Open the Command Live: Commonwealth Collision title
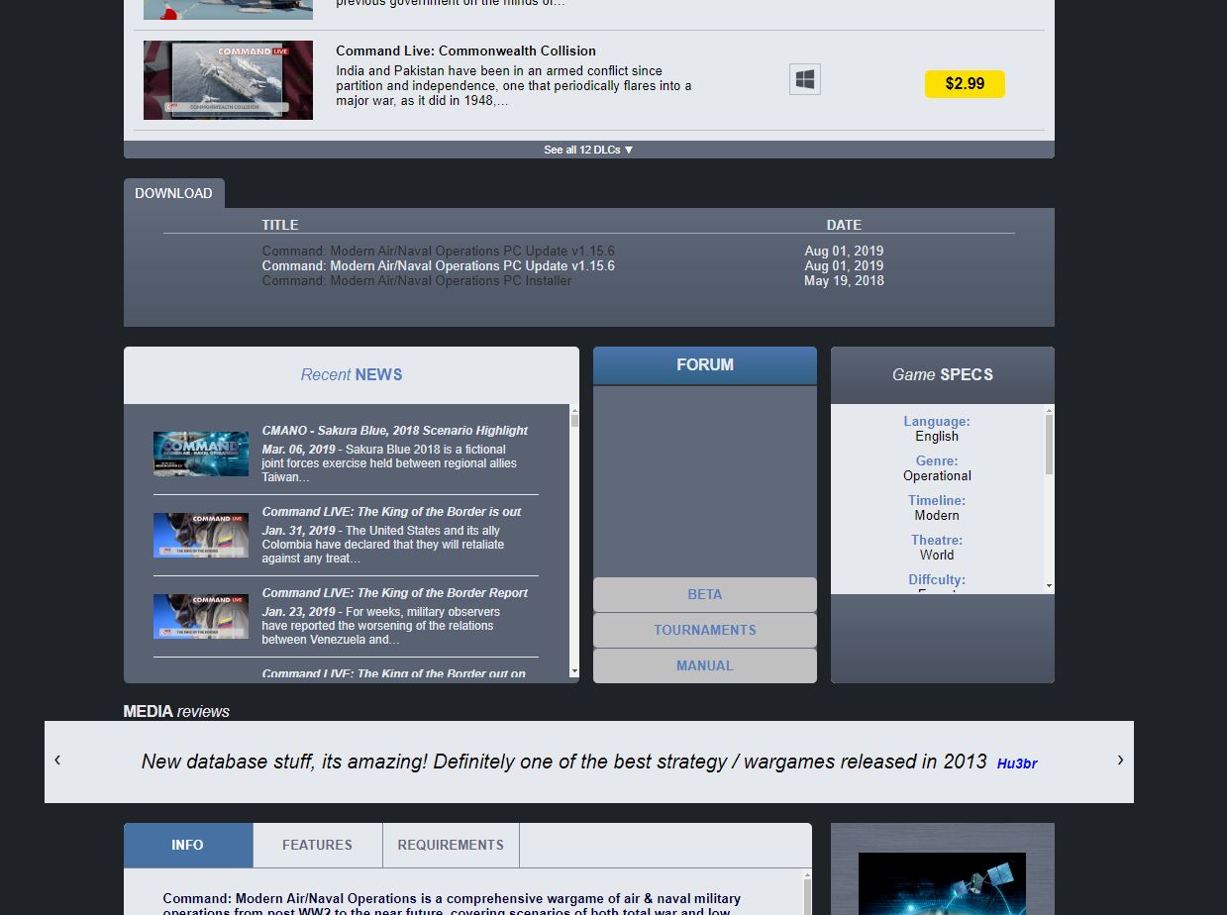1227x915 pixels. [465, 51]
